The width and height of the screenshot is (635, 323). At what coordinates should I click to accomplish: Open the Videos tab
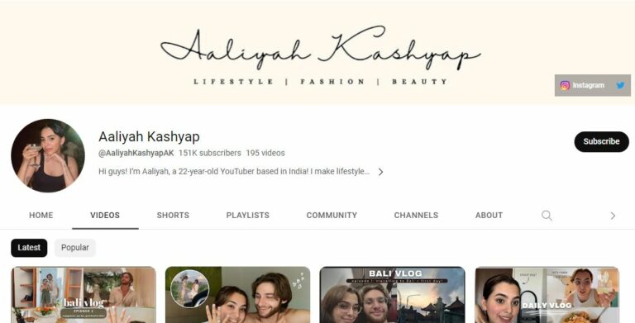tap(105, 216)
